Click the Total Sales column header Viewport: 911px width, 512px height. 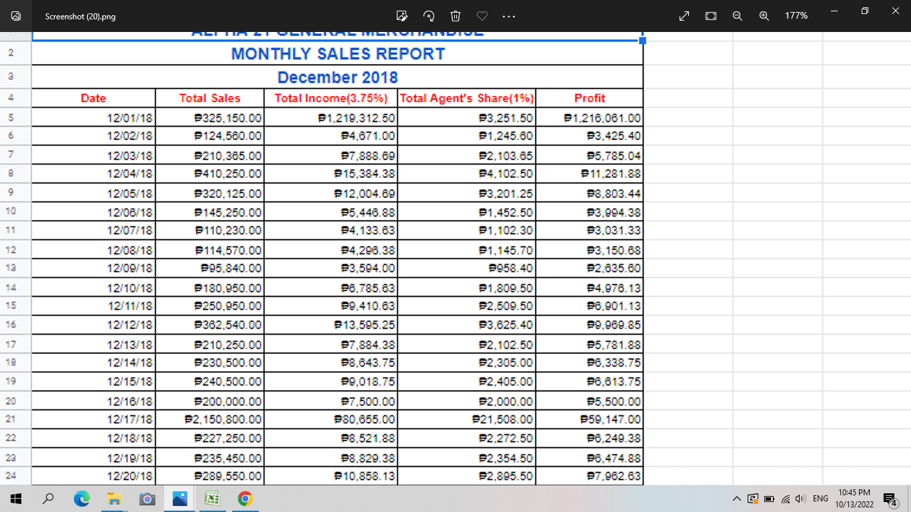point(209,98)
